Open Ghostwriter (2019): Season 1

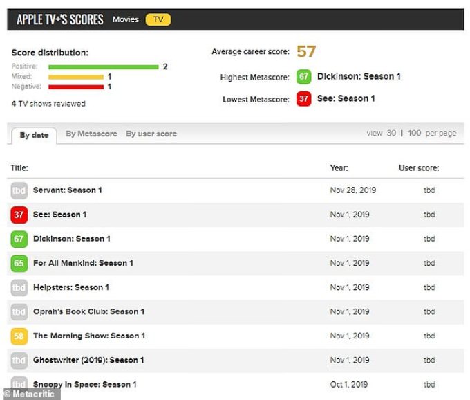(88, 361)
